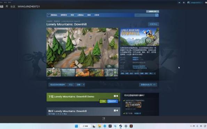
Task: Open the WANGJINZHE8721 profile tab
Action: tap(29, 7)
